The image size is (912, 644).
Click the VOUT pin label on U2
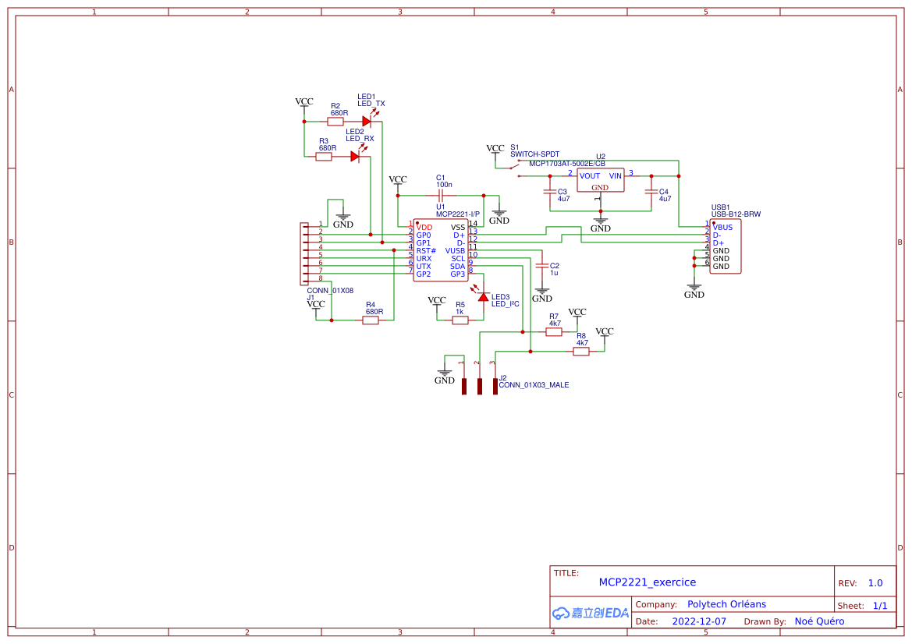(589, 175)
